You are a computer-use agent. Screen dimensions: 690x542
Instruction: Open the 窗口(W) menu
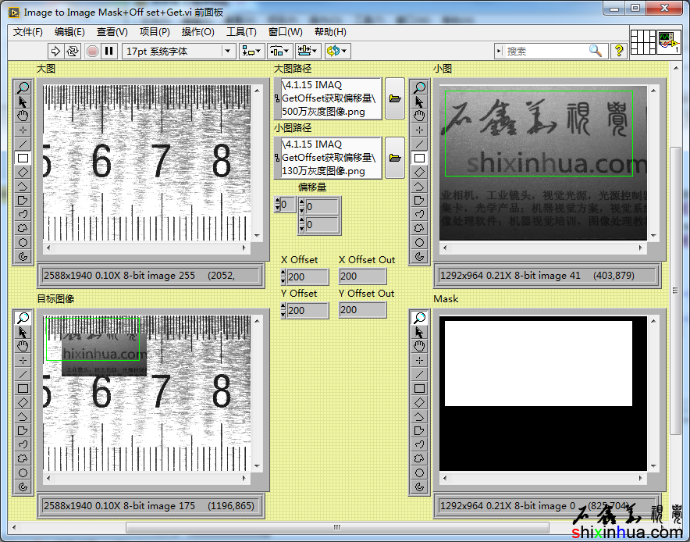point(285,32)
